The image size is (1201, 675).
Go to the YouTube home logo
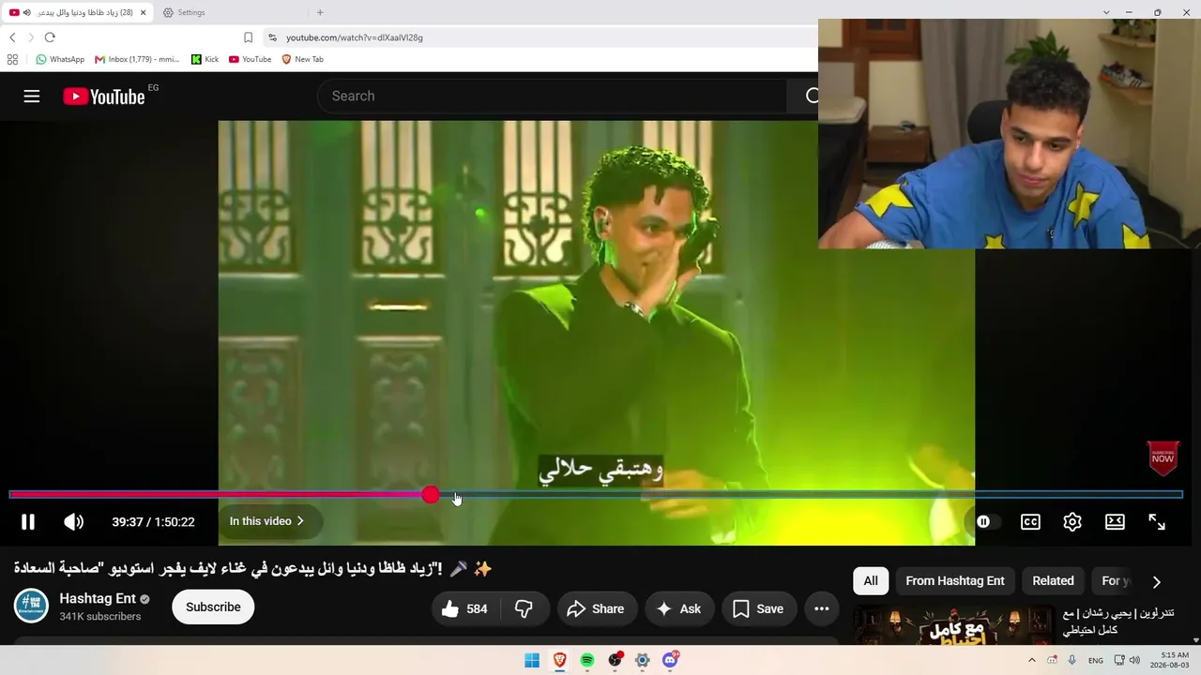point(104,96)
